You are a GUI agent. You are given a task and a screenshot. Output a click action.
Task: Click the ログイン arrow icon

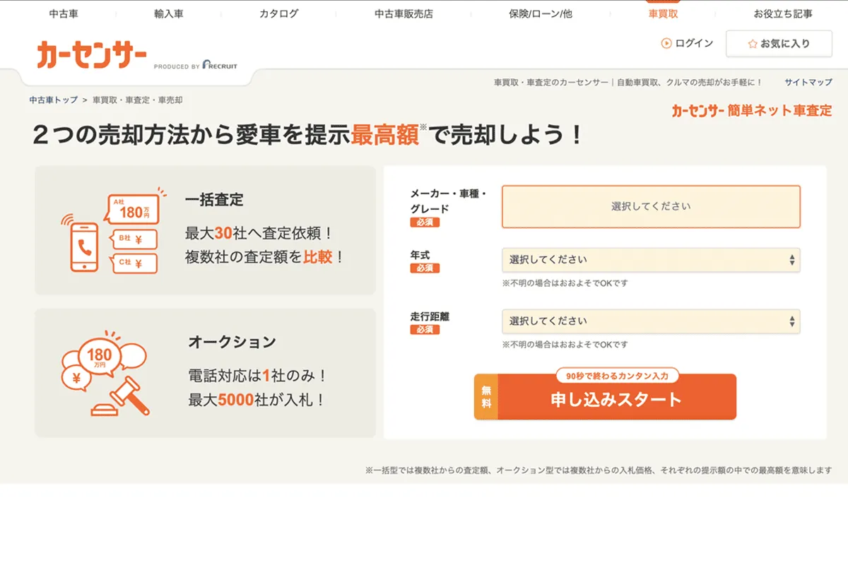pos(666,44)
